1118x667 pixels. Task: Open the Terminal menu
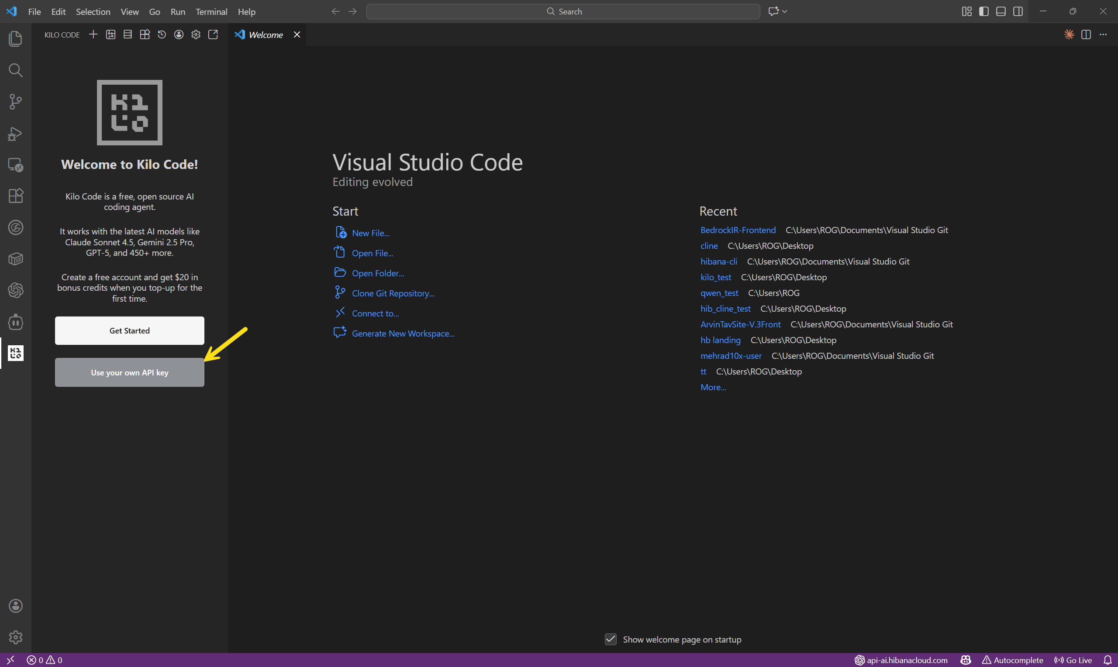[211, 12]
